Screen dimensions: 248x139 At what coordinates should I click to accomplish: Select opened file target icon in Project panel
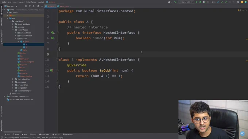(x=26, y=6)
